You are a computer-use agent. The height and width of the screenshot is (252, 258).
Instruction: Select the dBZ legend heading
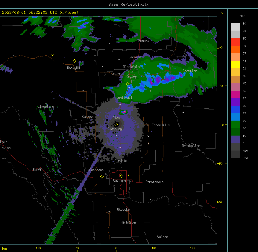tap(242, 16)
